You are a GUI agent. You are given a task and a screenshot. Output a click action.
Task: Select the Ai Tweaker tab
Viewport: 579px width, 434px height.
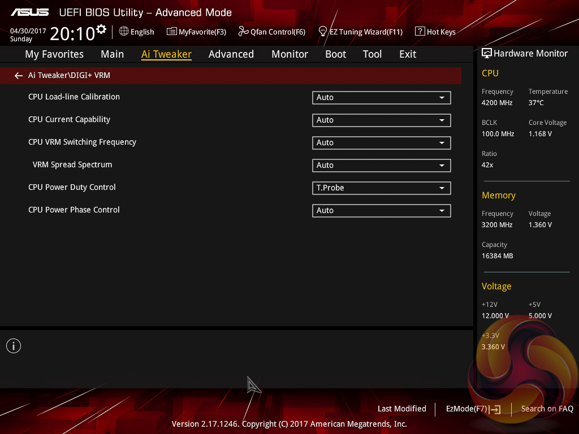coord(166,54)
